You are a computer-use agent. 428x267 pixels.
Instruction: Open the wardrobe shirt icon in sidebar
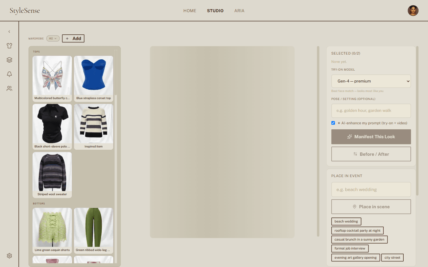tap(10, 46)
